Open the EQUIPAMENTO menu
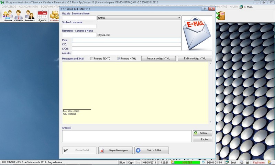The height and width of the screenshot is (165, 275). pyautogui.click(x=50, y=7)
